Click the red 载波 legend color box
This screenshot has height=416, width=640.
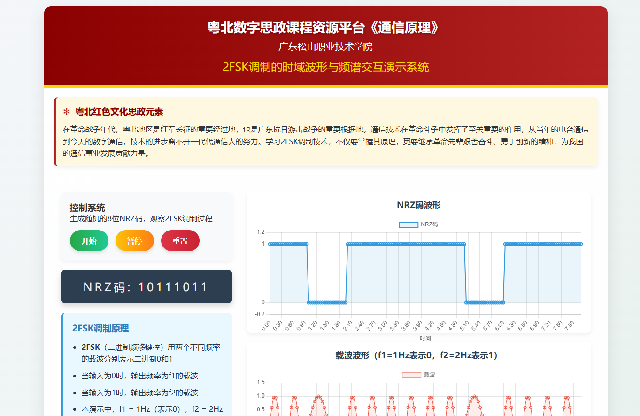click(x=411, y=375)
